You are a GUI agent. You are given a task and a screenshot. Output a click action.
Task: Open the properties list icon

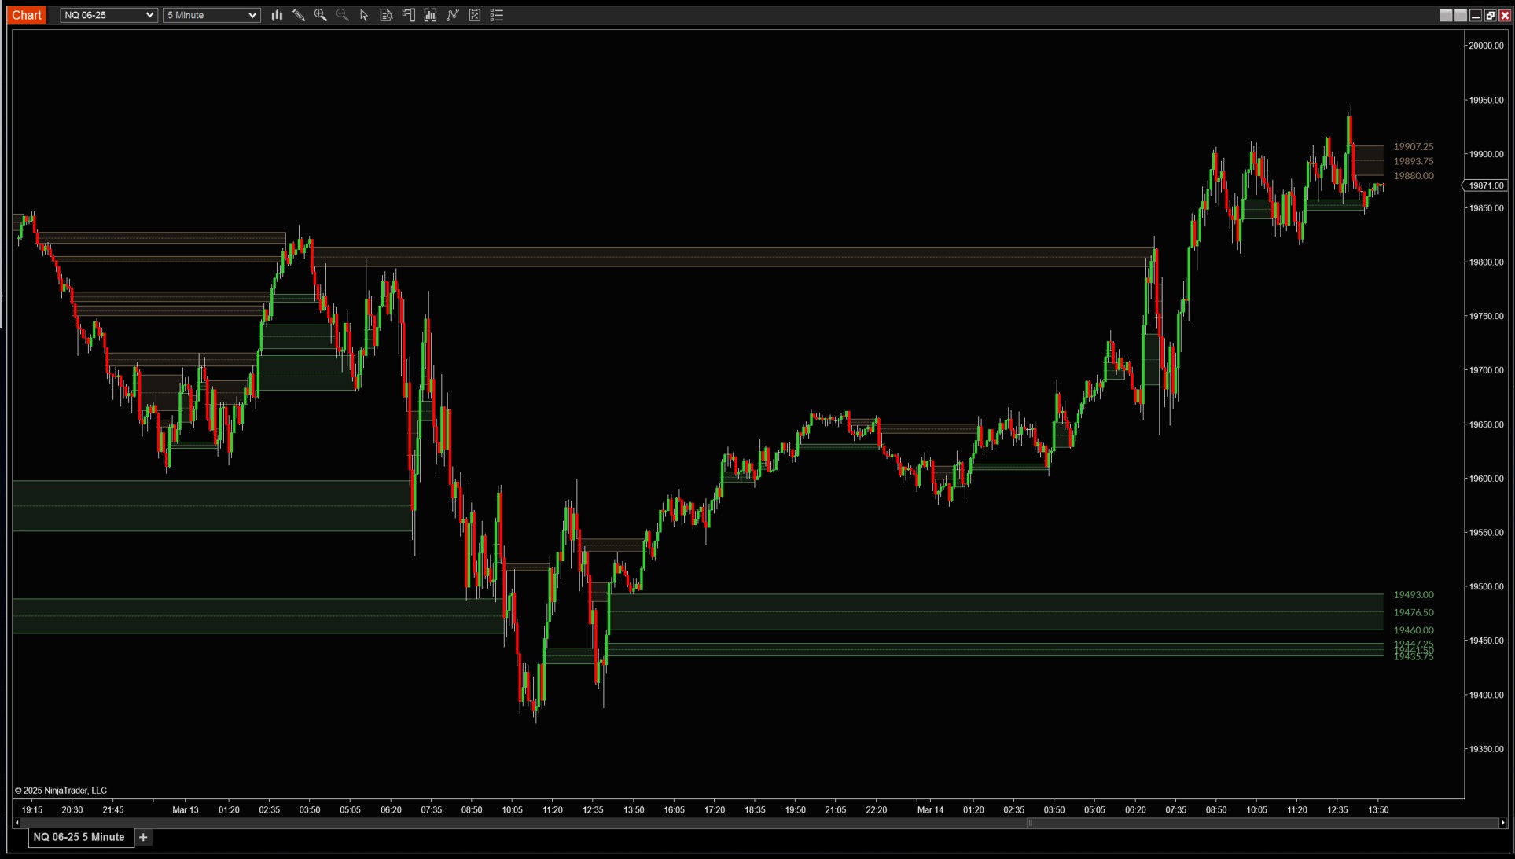click(x=496, y=15)
